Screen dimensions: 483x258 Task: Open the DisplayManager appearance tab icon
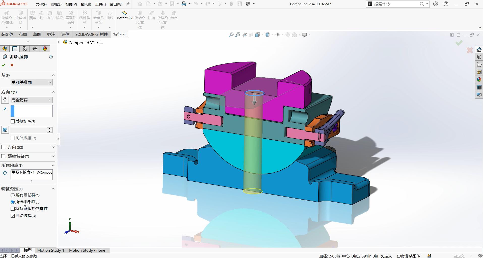coord(45,49)
